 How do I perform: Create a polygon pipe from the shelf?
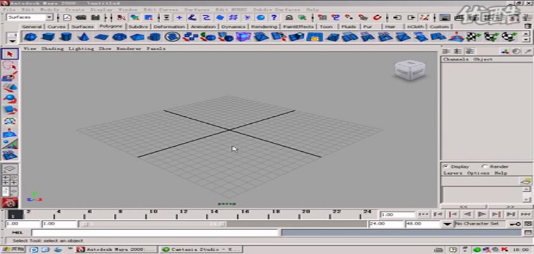(x=154, y=36)
